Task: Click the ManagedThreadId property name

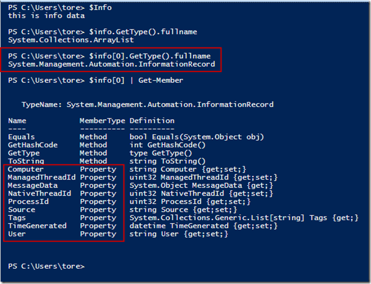Action: (42, 177)
